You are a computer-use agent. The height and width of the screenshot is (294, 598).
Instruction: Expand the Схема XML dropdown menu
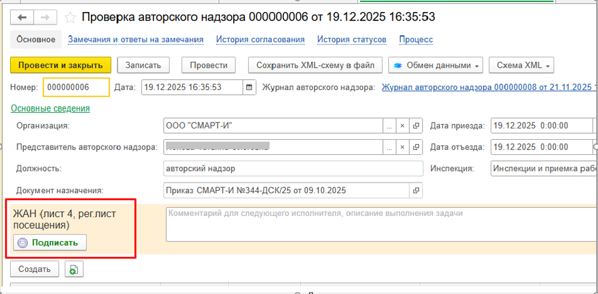click(x=521, y=65)
